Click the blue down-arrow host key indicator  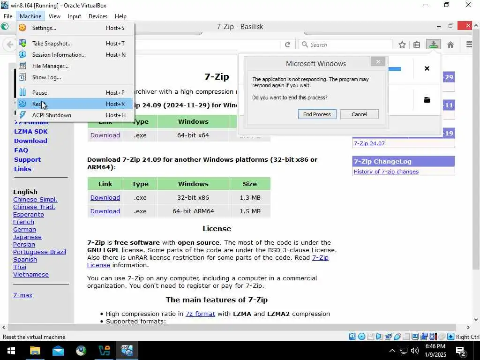(450, 337)
